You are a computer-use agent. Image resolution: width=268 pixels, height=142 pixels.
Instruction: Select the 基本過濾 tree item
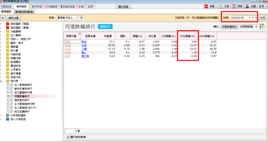click(16, 73)
